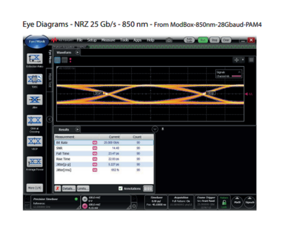Select the OMA at Crossing icon

pyautogui.click(x=34, y=120)
